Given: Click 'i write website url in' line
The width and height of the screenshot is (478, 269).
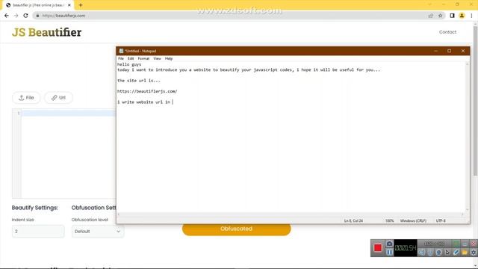Looking at the screenshot, I should [144, 102].
